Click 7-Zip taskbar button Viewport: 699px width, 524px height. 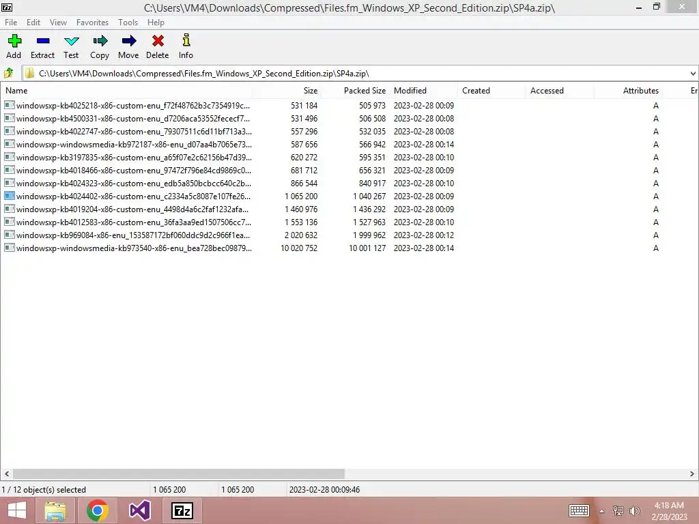coord(182,510)
